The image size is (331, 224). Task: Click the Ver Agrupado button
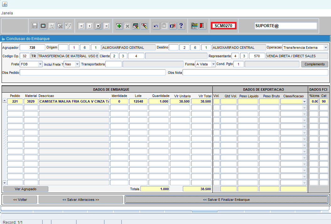[x=25, y=189]
